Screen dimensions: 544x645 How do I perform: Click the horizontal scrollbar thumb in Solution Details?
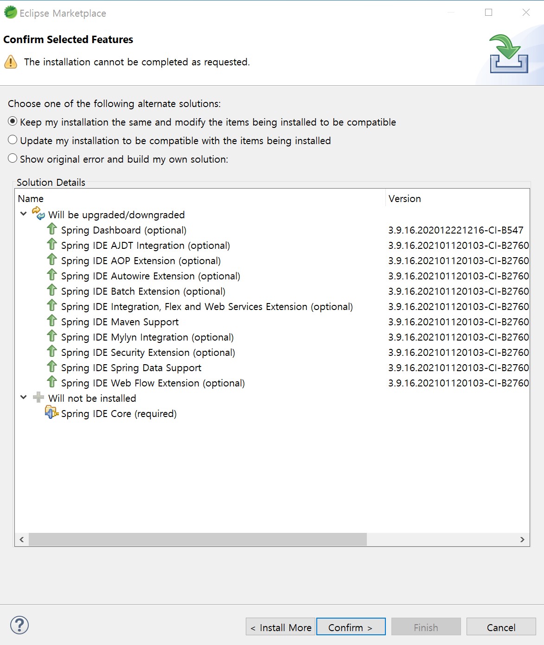click(198, 539)
